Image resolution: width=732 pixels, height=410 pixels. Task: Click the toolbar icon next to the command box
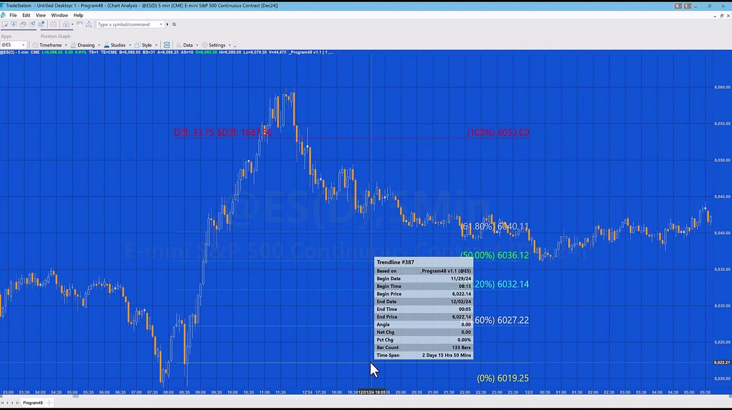point(89,24)
